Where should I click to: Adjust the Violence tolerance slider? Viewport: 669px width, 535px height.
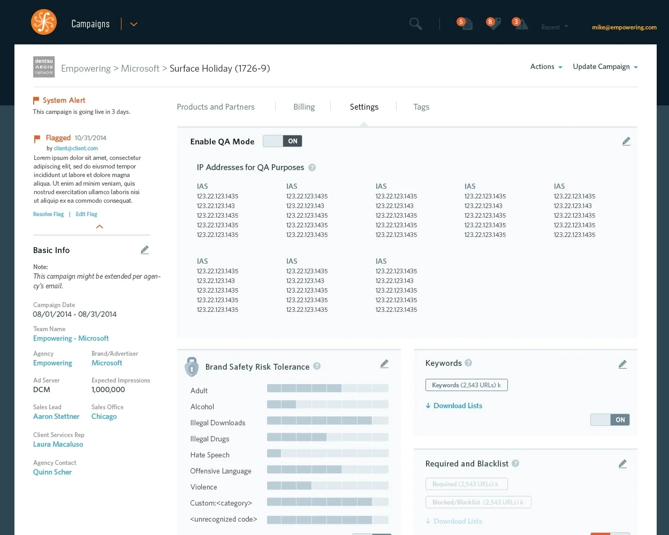tap(328, 486)
